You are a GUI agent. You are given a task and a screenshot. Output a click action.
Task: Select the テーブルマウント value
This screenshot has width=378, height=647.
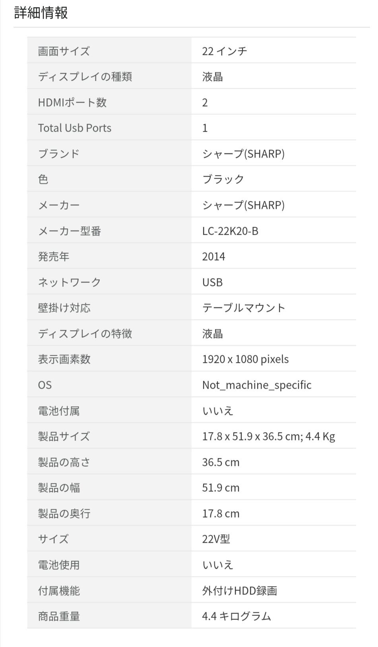244,308
